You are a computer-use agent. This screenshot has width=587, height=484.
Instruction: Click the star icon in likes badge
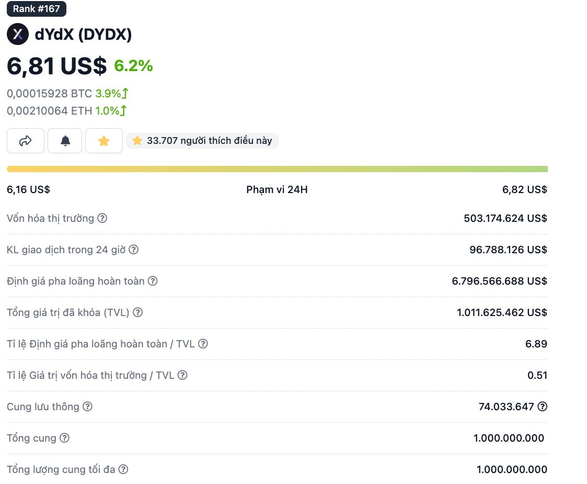pyautogui.click(x=137, y=141)
